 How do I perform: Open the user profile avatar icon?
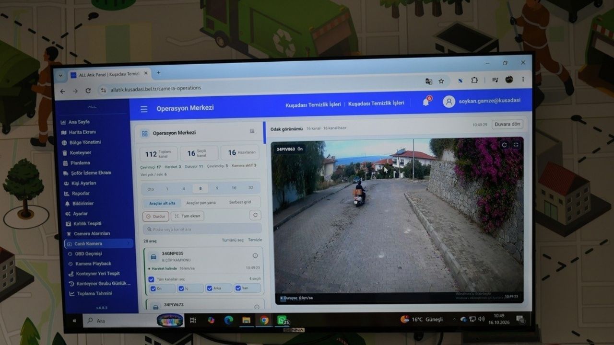449,102
